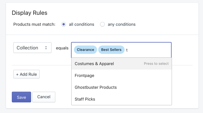Viewport: 203px width, 113px height.
Task: Pick Staff Picks from the suggestions
Action: click(x=85, y=99)
